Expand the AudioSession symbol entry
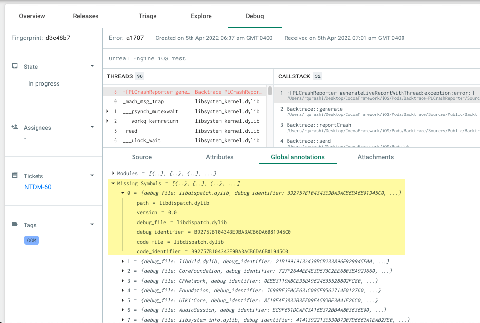The width and height of the screenshot is (480, 323). [123, 310]
